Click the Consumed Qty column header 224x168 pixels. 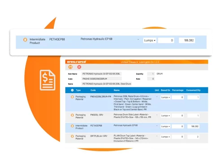tap(194, 90)
